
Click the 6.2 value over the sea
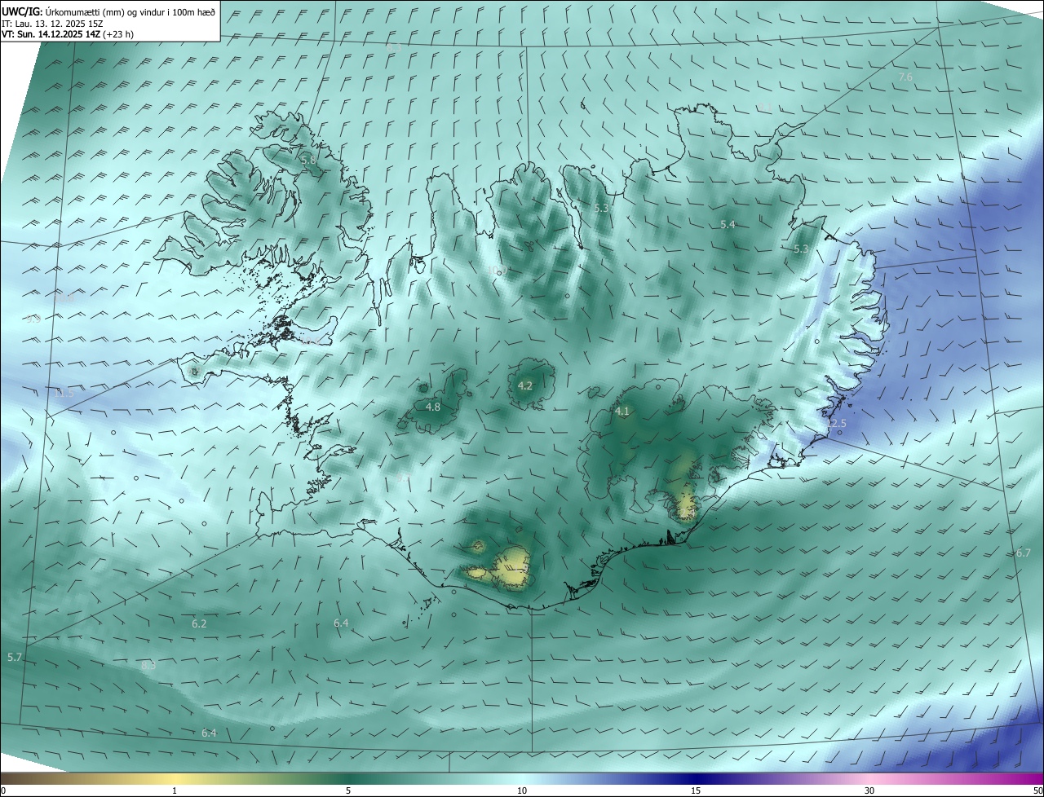point(199,623)
